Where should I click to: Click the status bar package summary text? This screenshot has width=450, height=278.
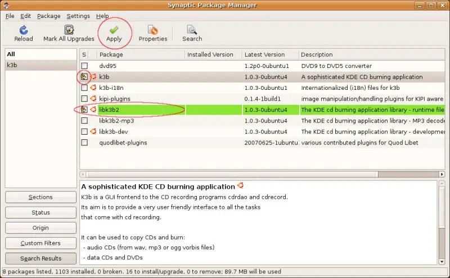142,271
